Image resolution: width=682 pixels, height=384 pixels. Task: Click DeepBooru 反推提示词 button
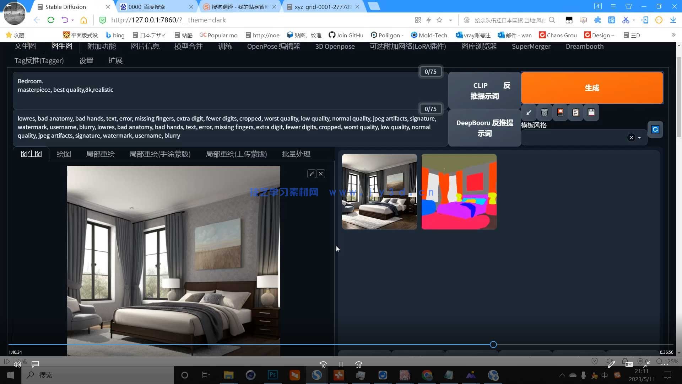coord(485,128)
